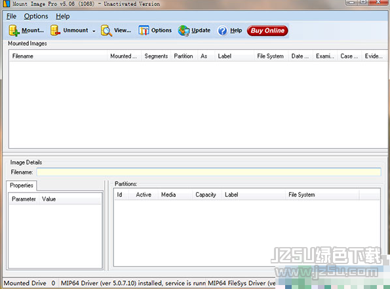Open the Help menu
This screenshot has height=289, width=390.
pos(63,16)
